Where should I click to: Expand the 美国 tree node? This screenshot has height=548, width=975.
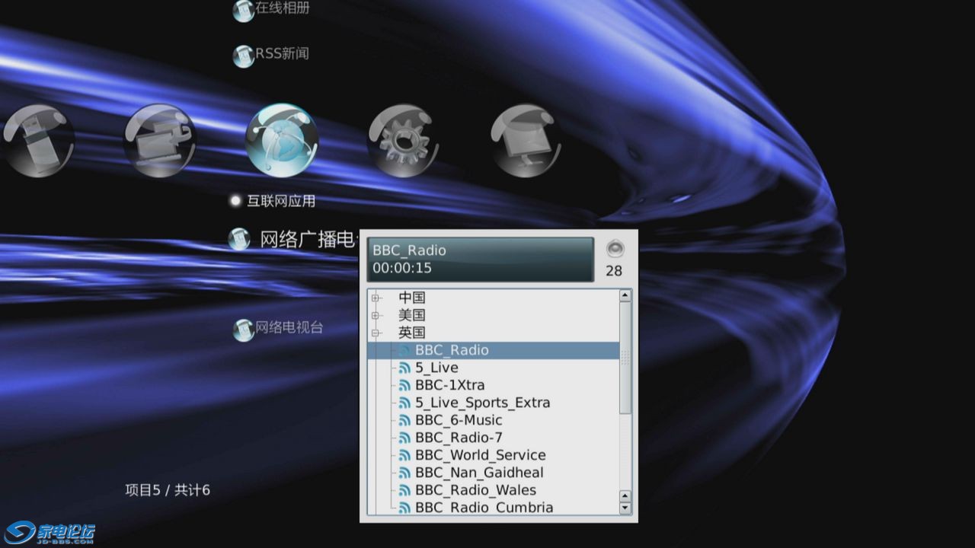[x=375, y=315]
